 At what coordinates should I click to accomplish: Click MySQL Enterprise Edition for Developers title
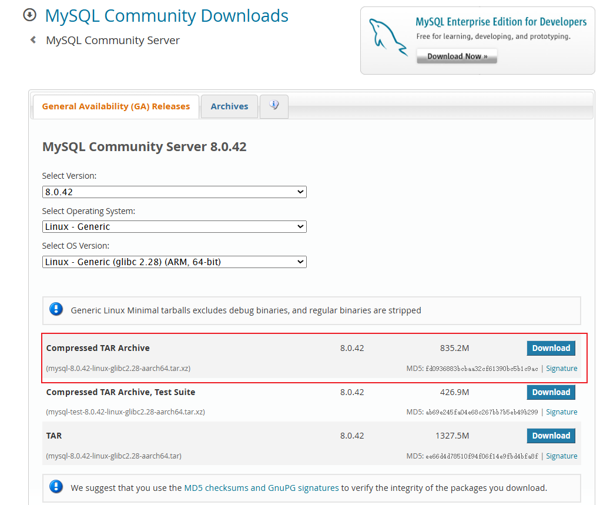pos(501,22)
